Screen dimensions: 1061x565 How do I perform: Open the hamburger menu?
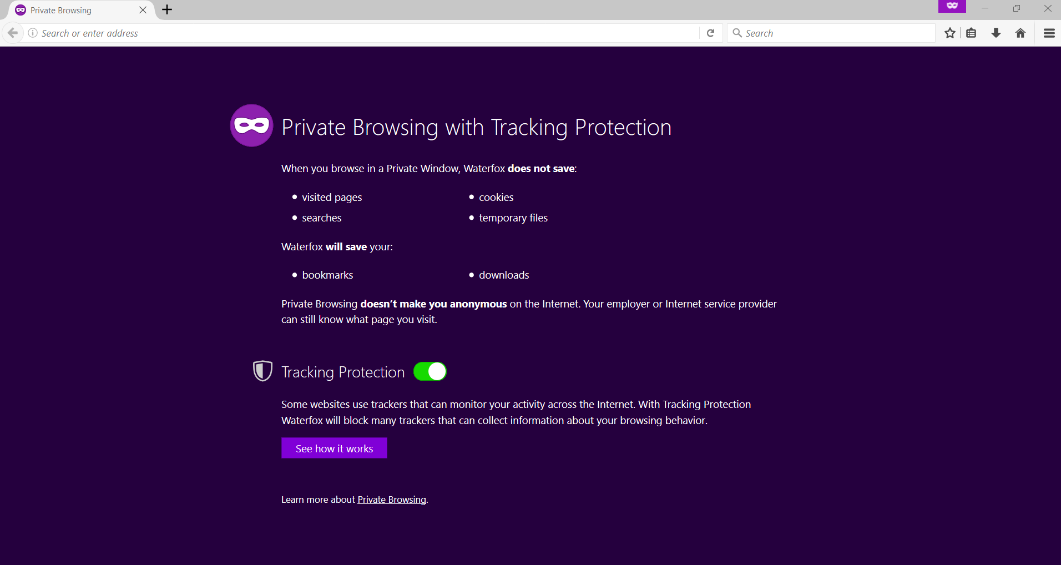tap(1049, 33)
